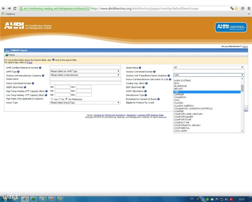
Task: Choose AURA SYSTEMS in the brand list
Action: pyautogui.click(x=207, y=80)
